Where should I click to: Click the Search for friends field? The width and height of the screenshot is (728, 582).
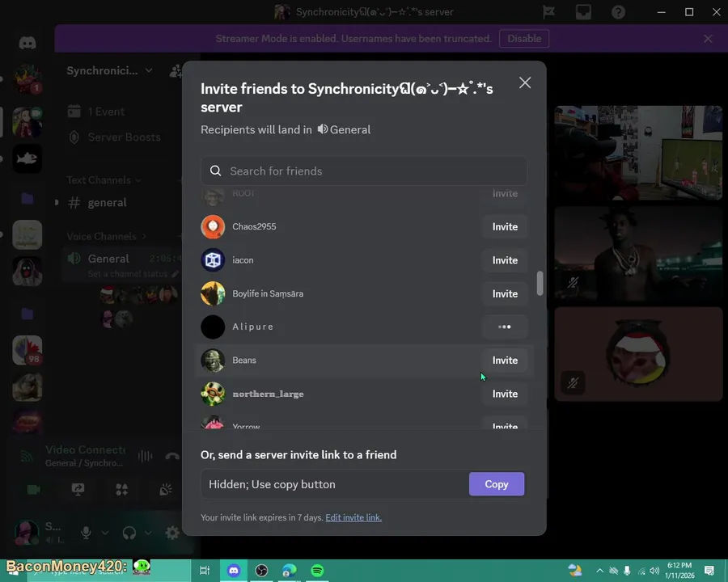[x=363, y=171]
